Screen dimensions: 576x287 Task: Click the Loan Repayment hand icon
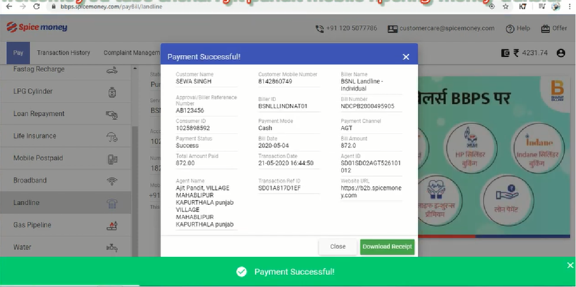112,114
